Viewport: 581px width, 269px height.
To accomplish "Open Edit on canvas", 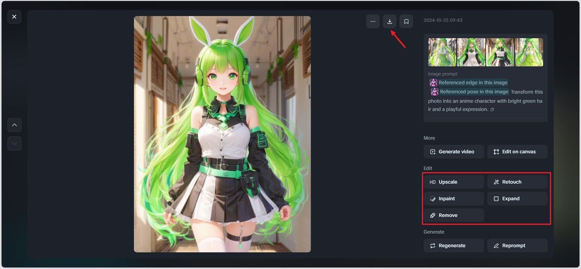I will [x=517, y=152].
